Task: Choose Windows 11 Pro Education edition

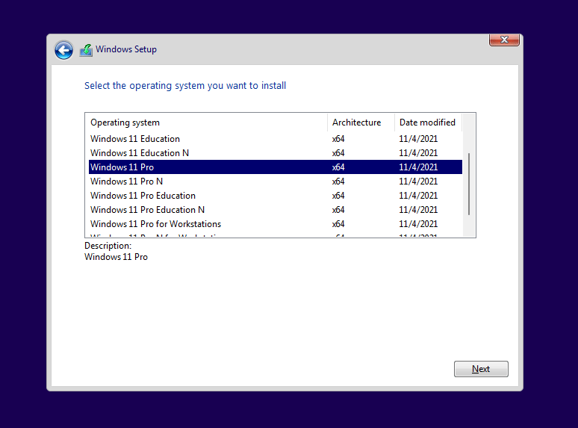Action: 276,196
